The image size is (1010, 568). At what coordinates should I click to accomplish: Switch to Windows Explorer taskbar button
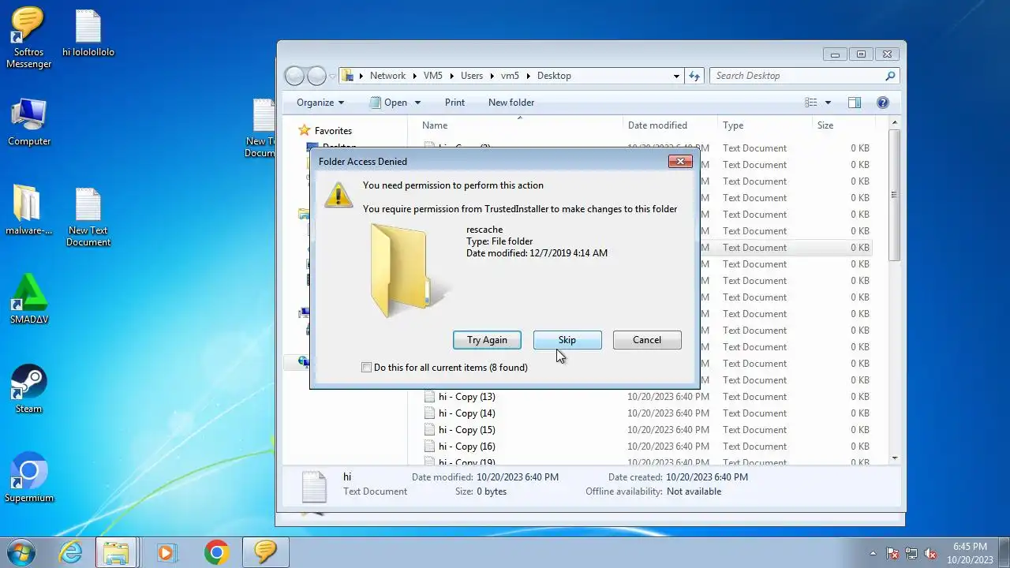117,551
